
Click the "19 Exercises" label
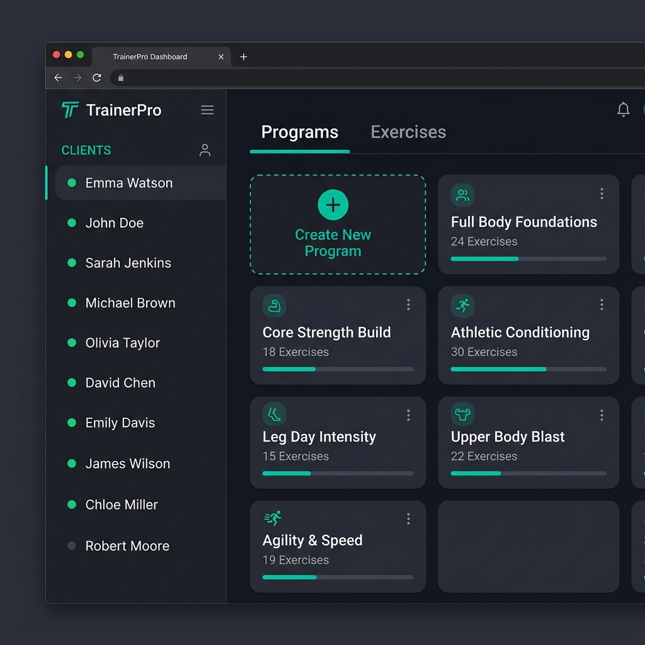click(x=295, y=560)
